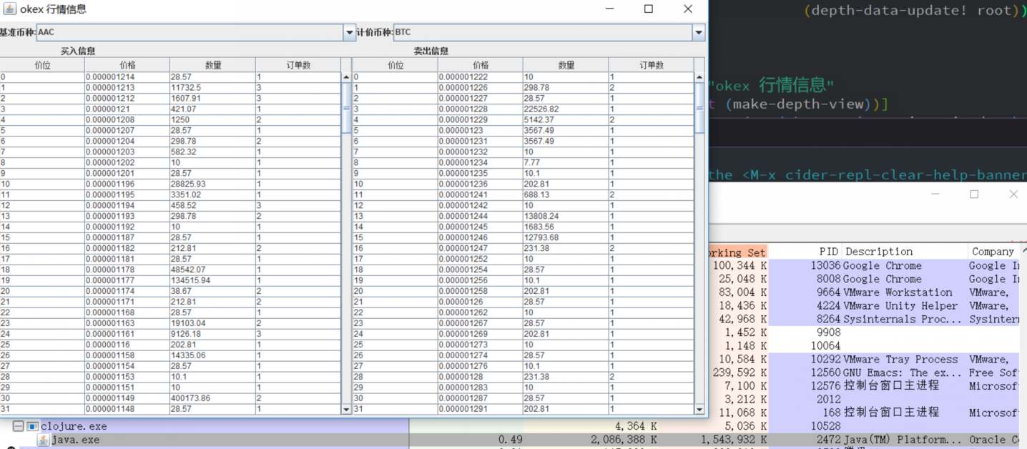Click the 买入信息 section label
Viewport: 1027px width, 449px height.
click(78, 51)
